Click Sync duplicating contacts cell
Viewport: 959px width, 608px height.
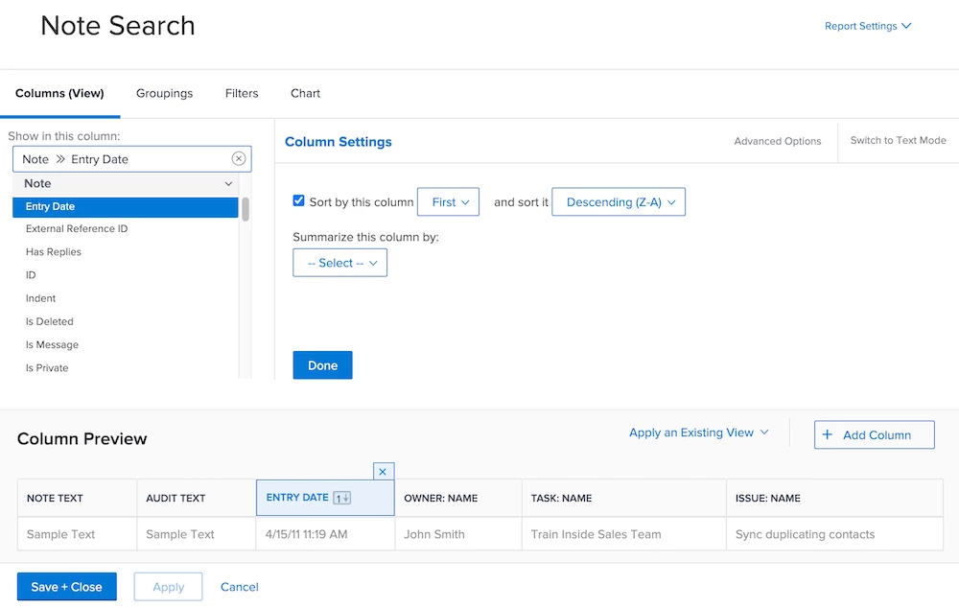point(835,534)
